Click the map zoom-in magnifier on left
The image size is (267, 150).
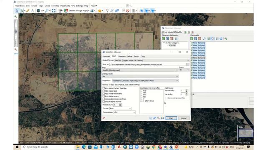(x=16, y=17)
